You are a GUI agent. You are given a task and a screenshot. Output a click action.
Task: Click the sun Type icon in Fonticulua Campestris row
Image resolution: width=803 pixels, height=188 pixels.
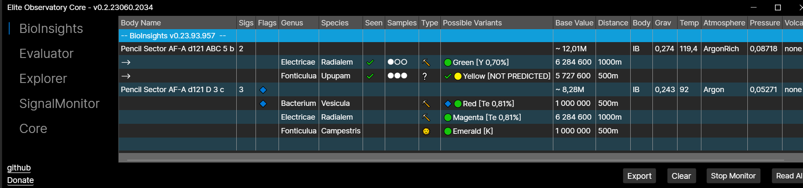tap(426, 131)
